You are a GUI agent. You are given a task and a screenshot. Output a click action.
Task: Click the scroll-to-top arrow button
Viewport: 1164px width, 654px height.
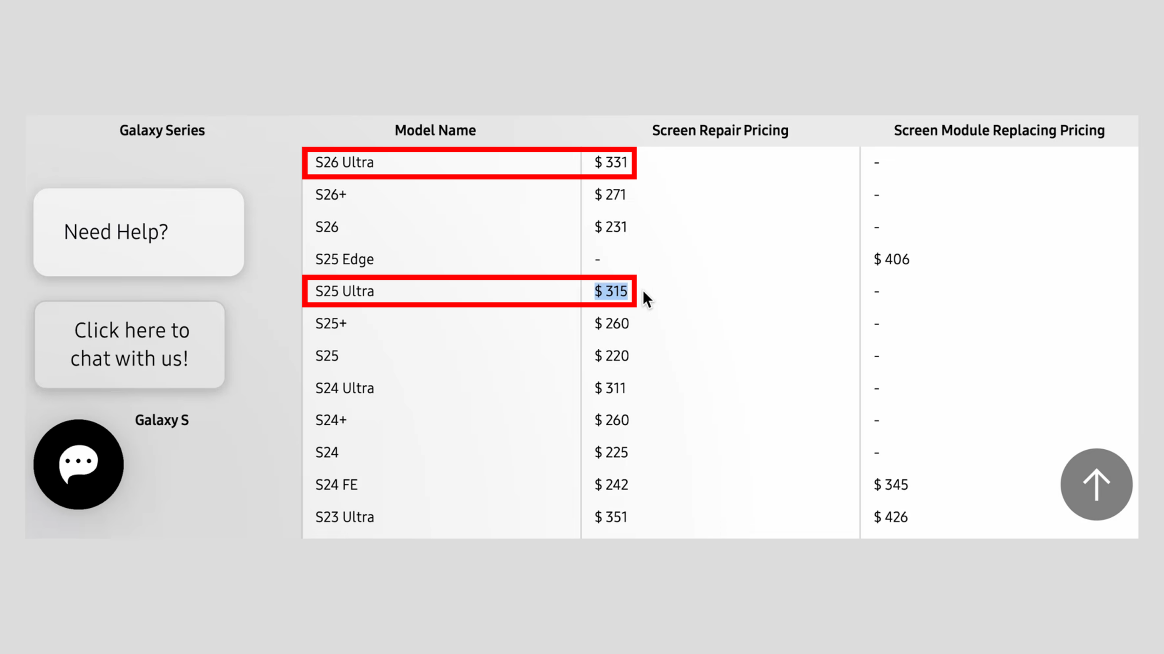[1096, 484]
